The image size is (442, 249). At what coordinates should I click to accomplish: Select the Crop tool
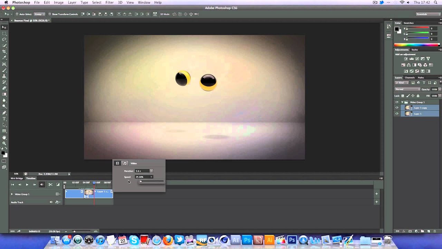pos(4,52)
